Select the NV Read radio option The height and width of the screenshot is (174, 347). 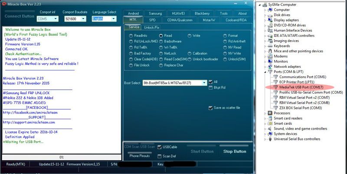[225, 47]
